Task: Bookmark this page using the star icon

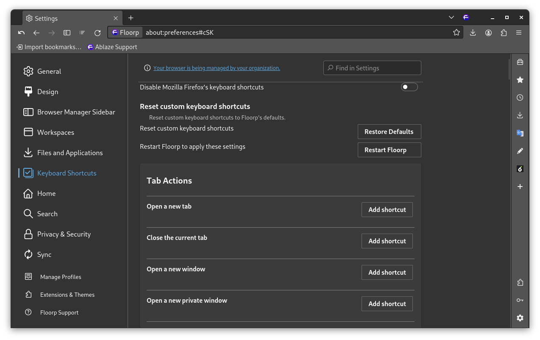Action: tap(456, 32)
